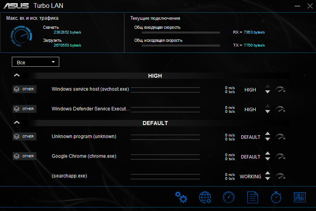
Task: Select Unknown program (unknown) entry
Action: (x=84, y=136)
